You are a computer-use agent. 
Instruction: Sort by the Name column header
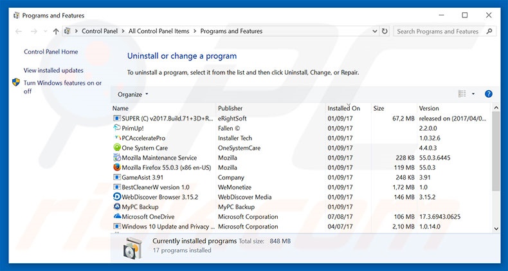(x=163, y=108)
